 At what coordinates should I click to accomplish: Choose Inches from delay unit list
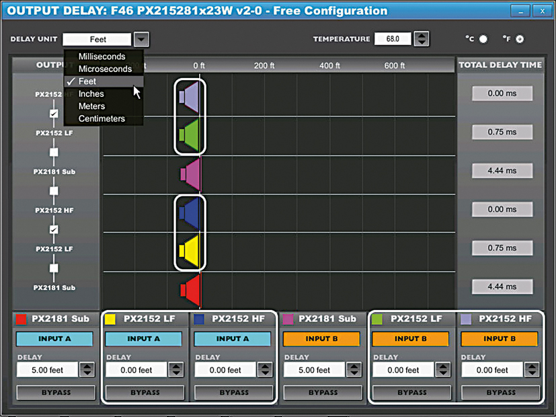pyautogui.click(x=104, y=93)
